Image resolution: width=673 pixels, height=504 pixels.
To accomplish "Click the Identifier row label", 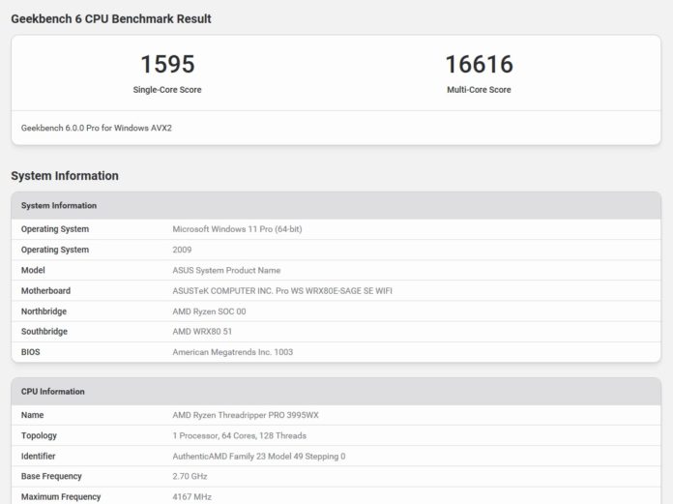I will point(39,457).
